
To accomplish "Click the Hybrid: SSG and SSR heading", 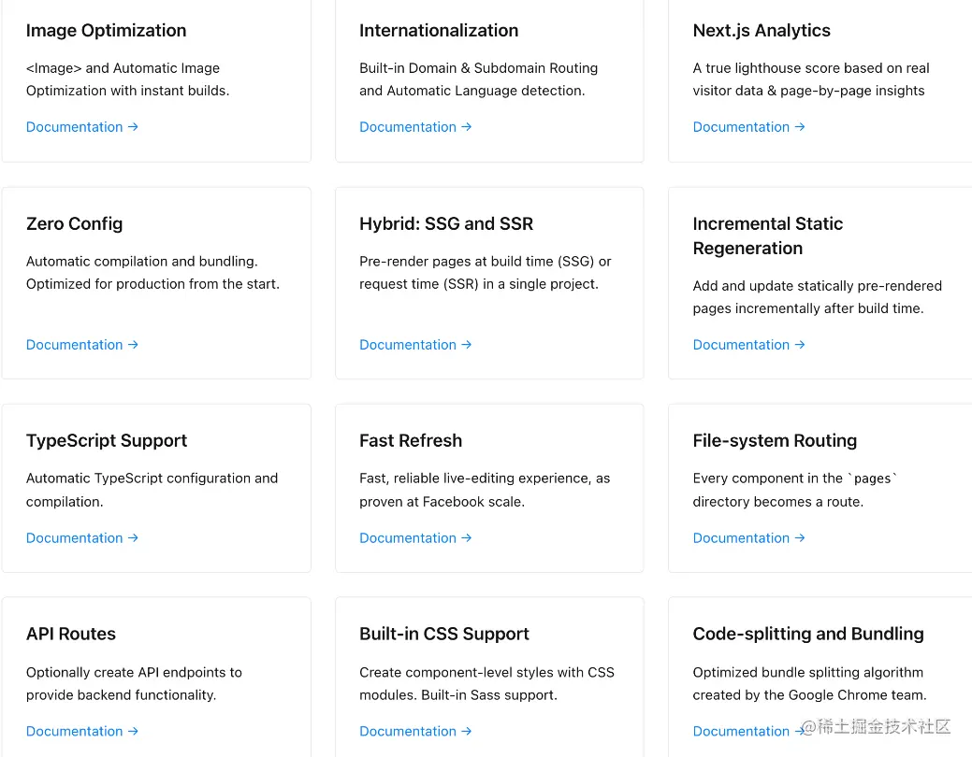I will 446,224.
